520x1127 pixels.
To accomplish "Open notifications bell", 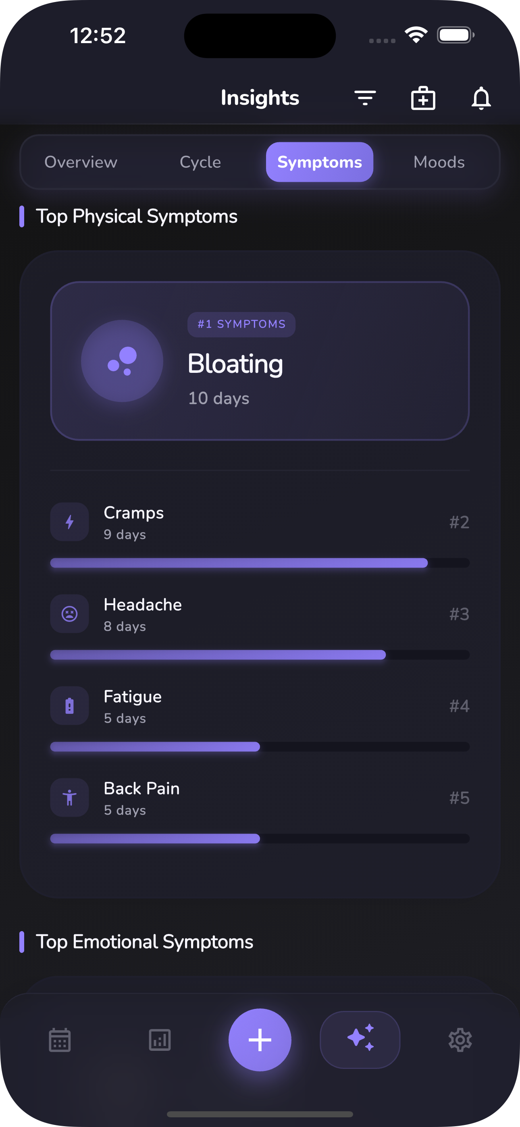I will (x=480, y=98).
